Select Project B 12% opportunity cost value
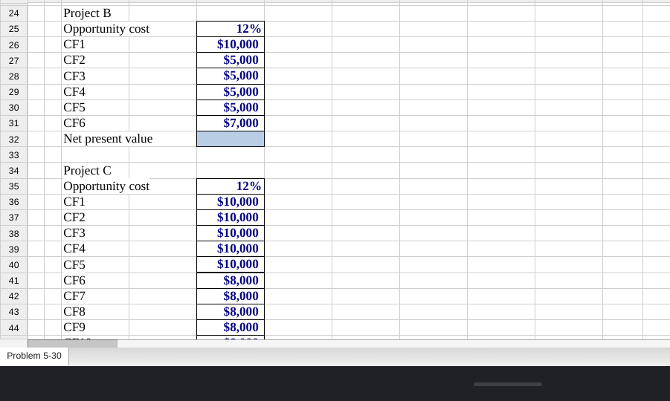670x401 pixels. (231, 29)
